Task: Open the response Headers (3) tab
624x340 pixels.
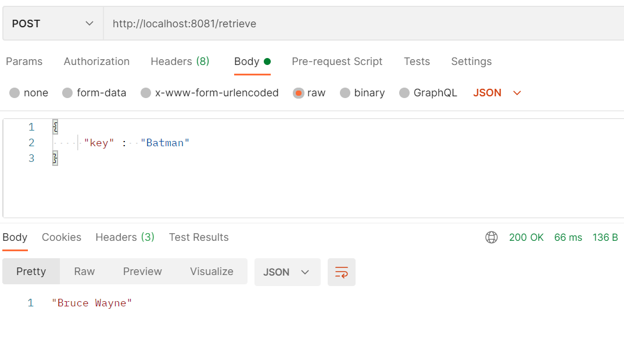Action: pos(125,237)
